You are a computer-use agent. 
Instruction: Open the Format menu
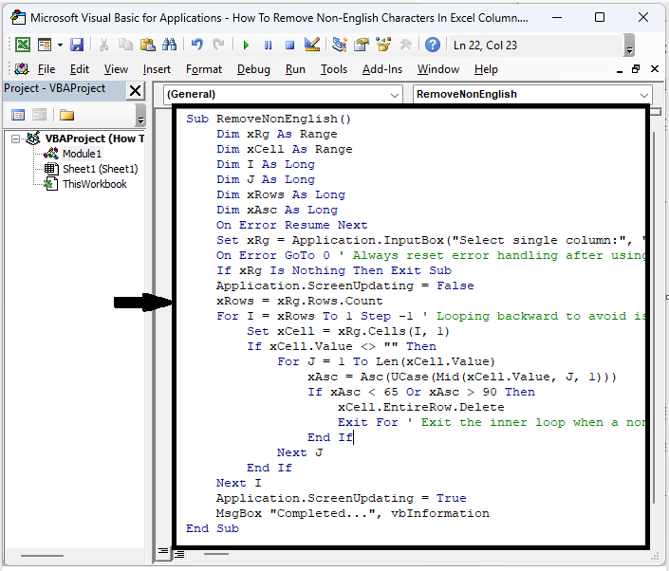point(204,69)
